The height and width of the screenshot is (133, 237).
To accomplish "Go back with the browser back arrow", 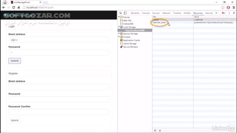I will click(4, 7).
